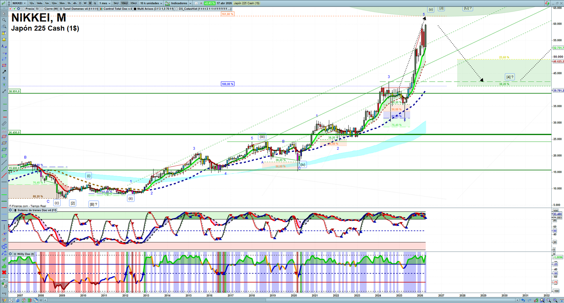Select the 12s timeframe button
Screen dimensions: 564x303
click(x=32, y=3)
